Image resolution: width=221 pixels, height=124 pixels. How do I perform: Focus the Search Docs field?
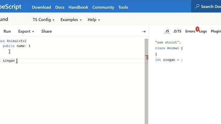[206, 6]
